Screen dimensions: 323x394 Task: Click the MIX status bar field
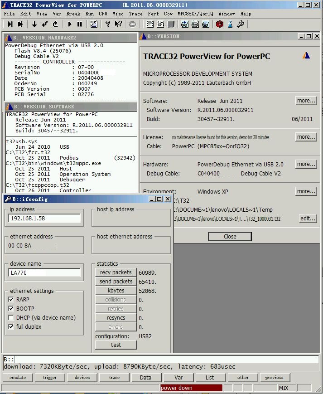tap(287, 388)
